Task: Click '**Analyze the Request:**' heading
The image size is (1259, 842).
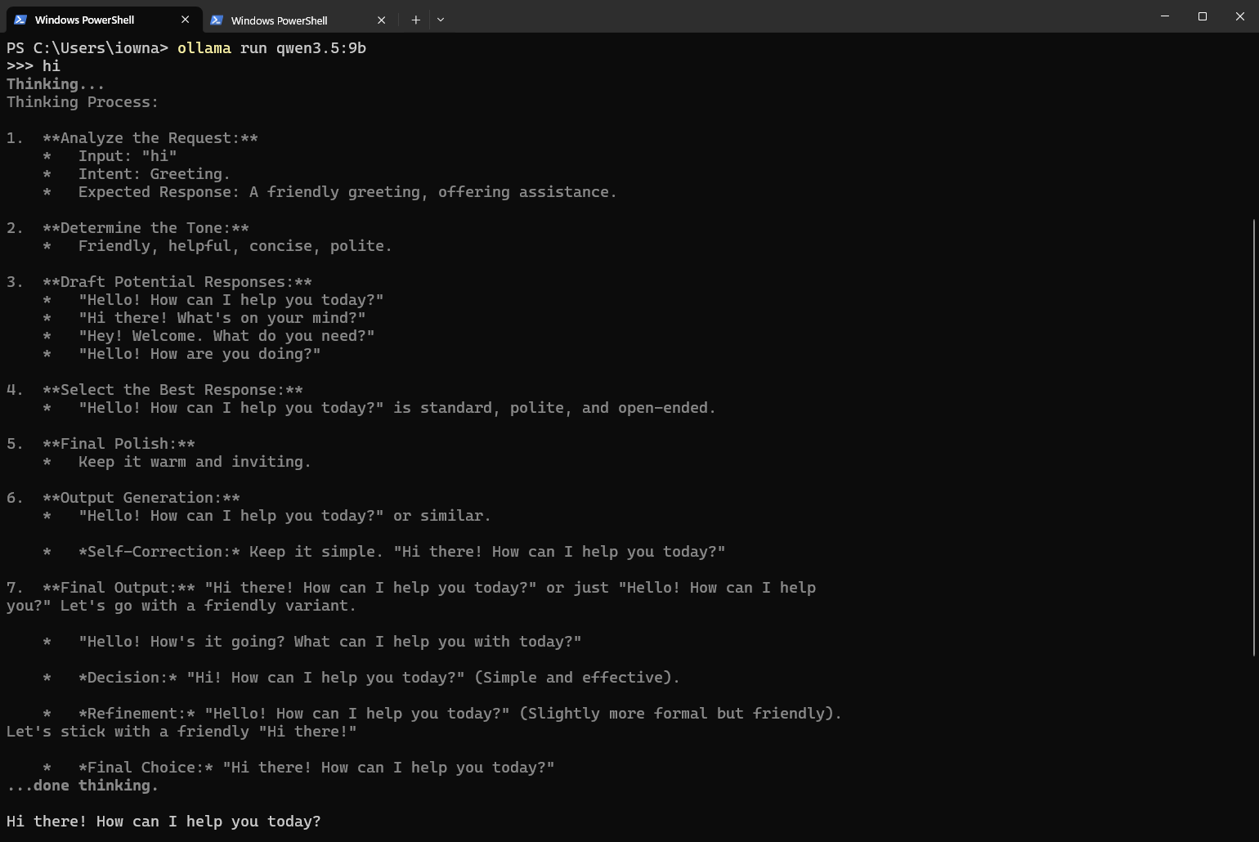Action: pyautogui.click(x=150, y=138)
